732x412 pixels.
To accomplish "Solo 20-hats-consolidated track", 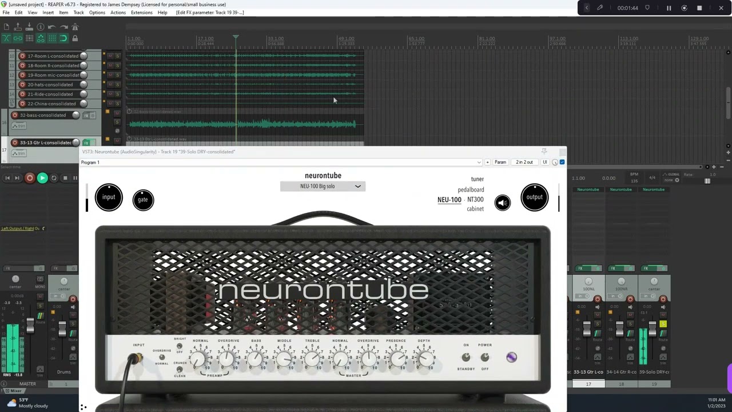I will point(117,85).
